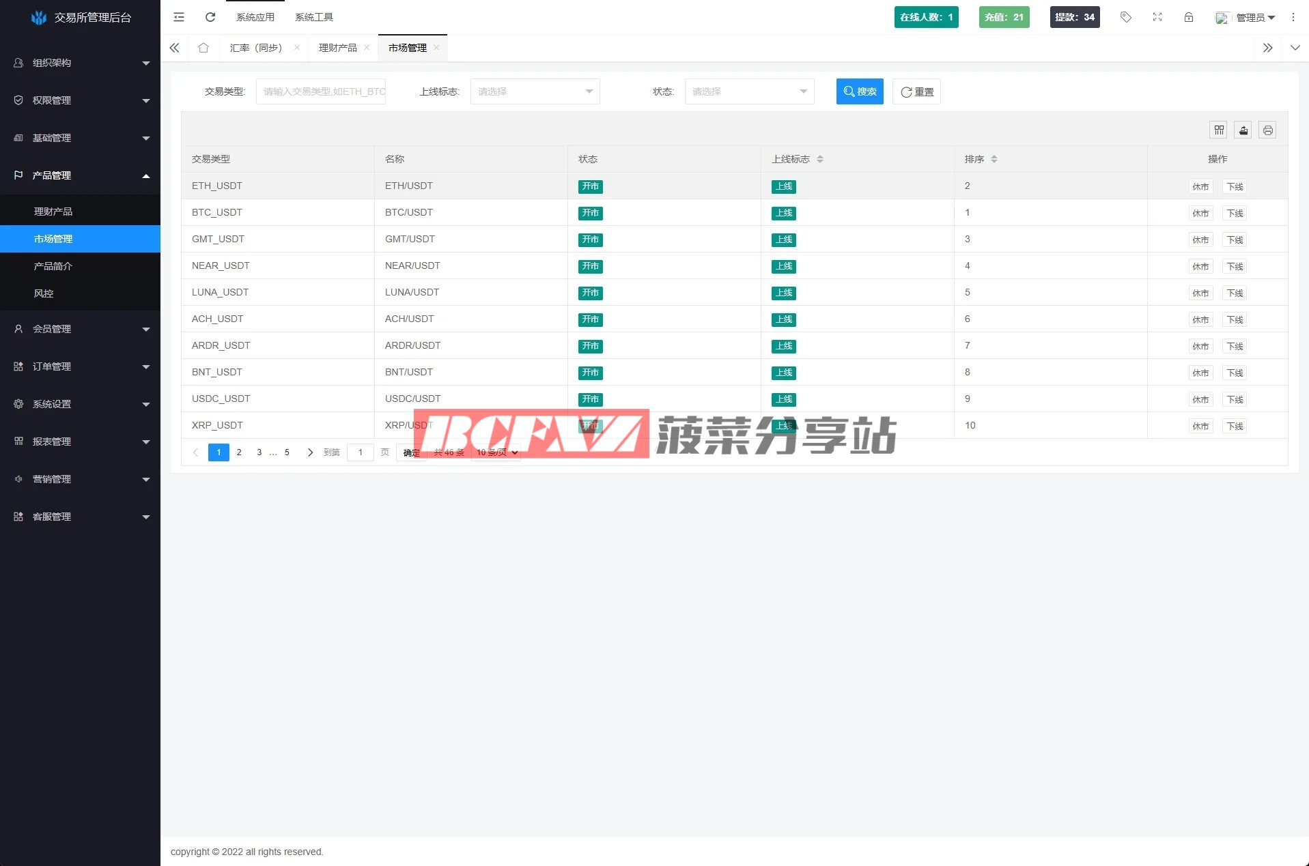Focus the 交易类型 input field
Viewport: 1309px width, 866px height.
click(321, 91)
